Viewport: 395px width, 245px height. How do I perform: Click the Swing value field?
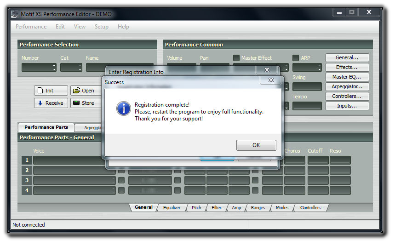(307, 86)
